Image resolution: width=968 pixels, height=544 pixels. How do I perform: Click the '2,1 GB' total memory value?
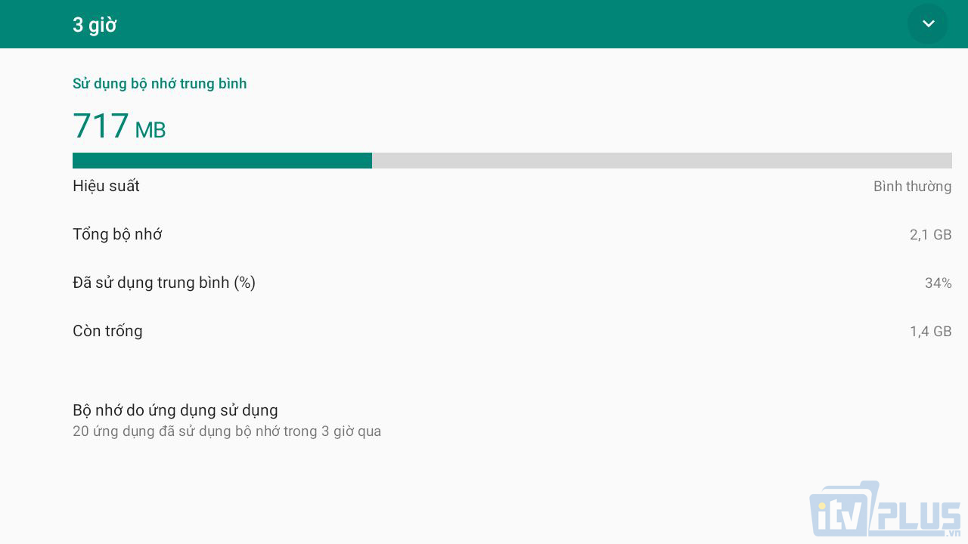point(930,235)
